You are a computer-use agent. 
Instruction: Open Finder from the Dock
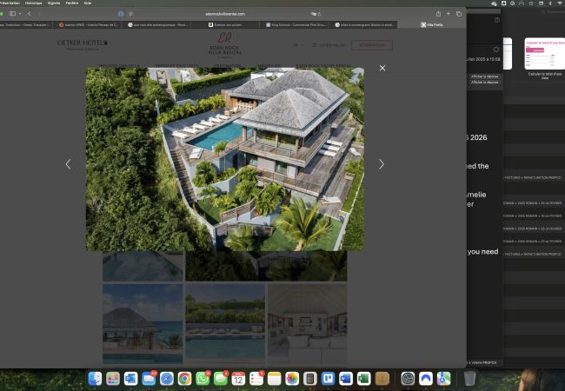click(x=95, y=378)
